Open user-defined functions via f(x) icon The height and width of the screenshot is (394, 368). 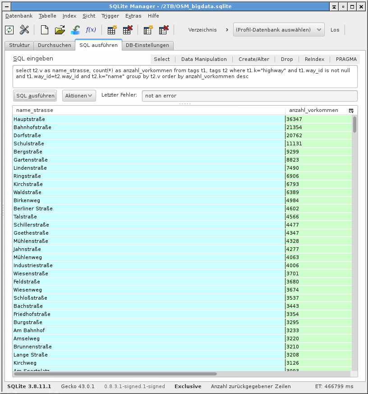(91, 29)
